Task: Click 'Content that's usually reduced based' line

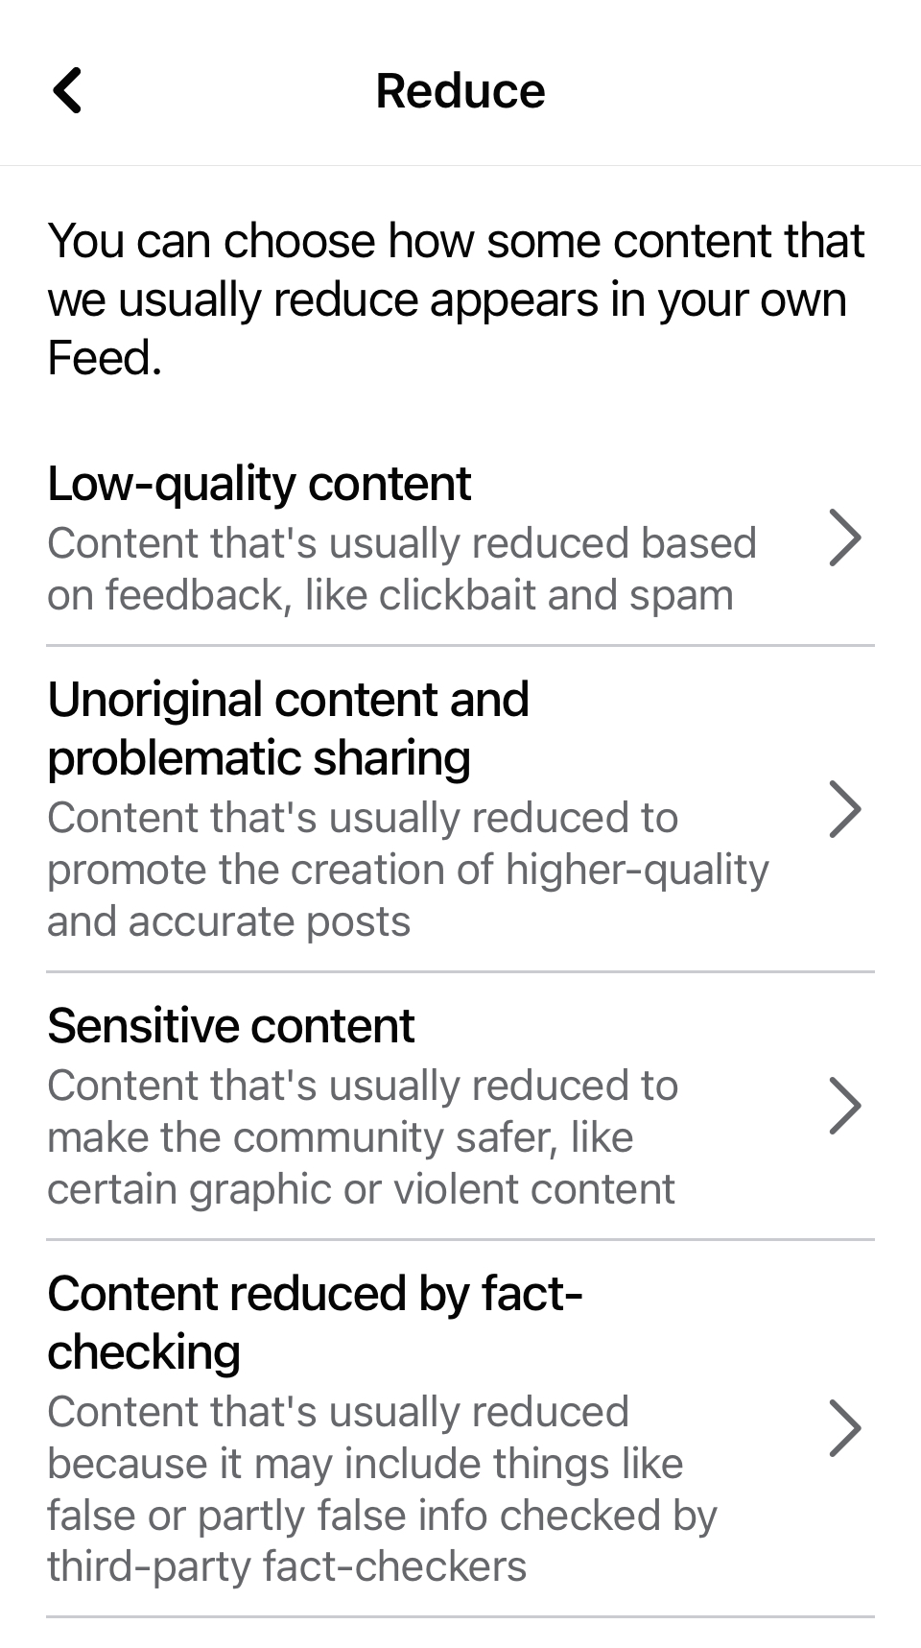Action: 402,543
